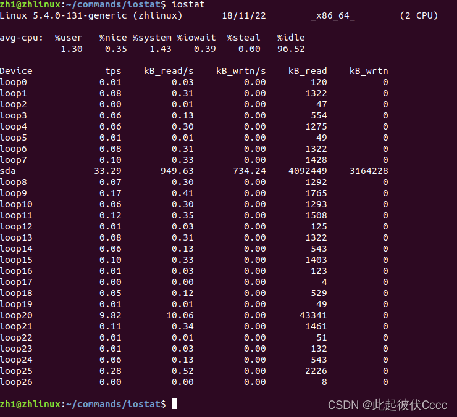
Task: Click sda's write rate '734.24'
Action: 249,171
